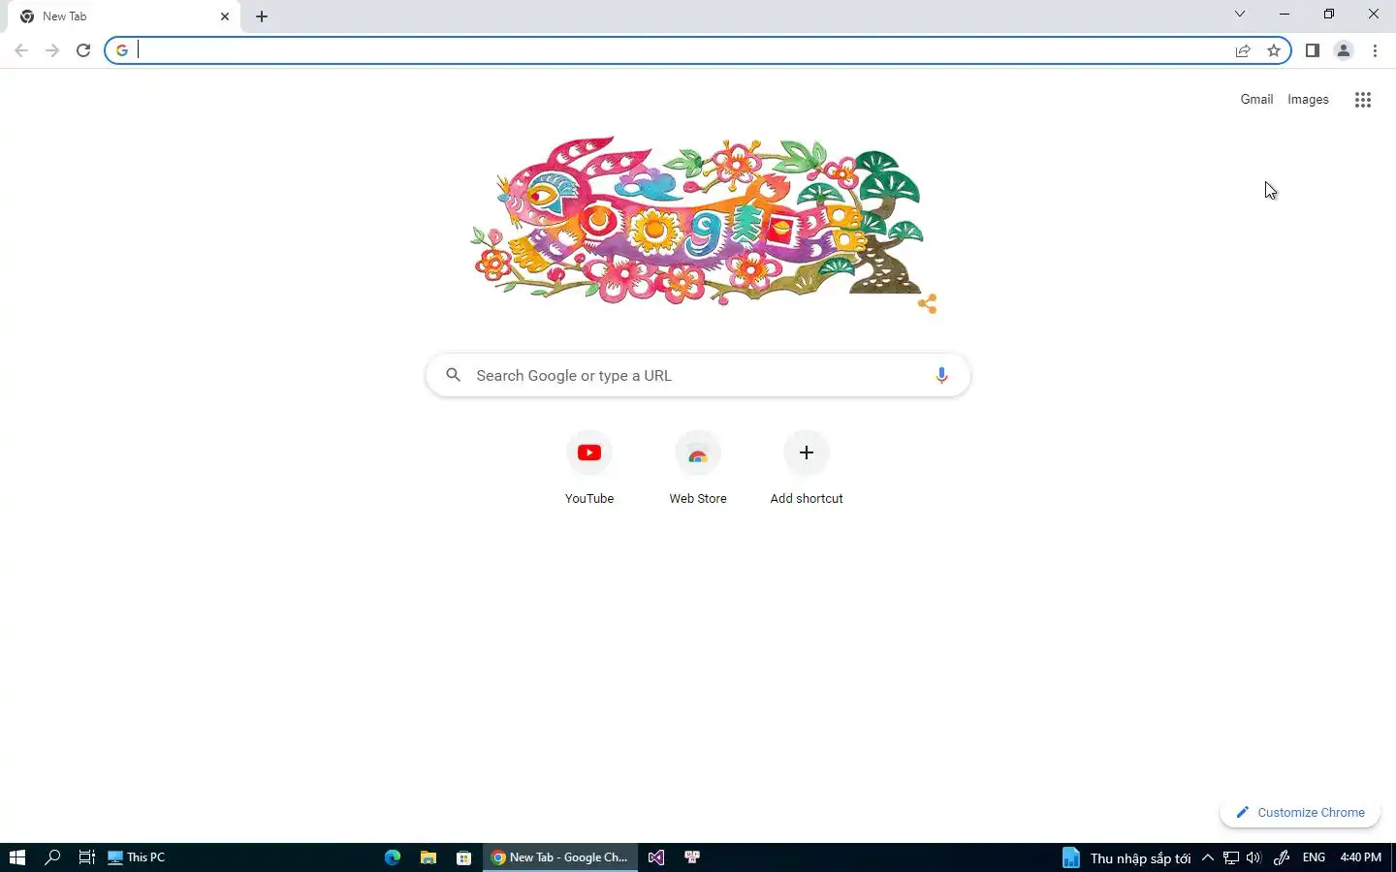Share the Google Doodle

pos(928,304)
